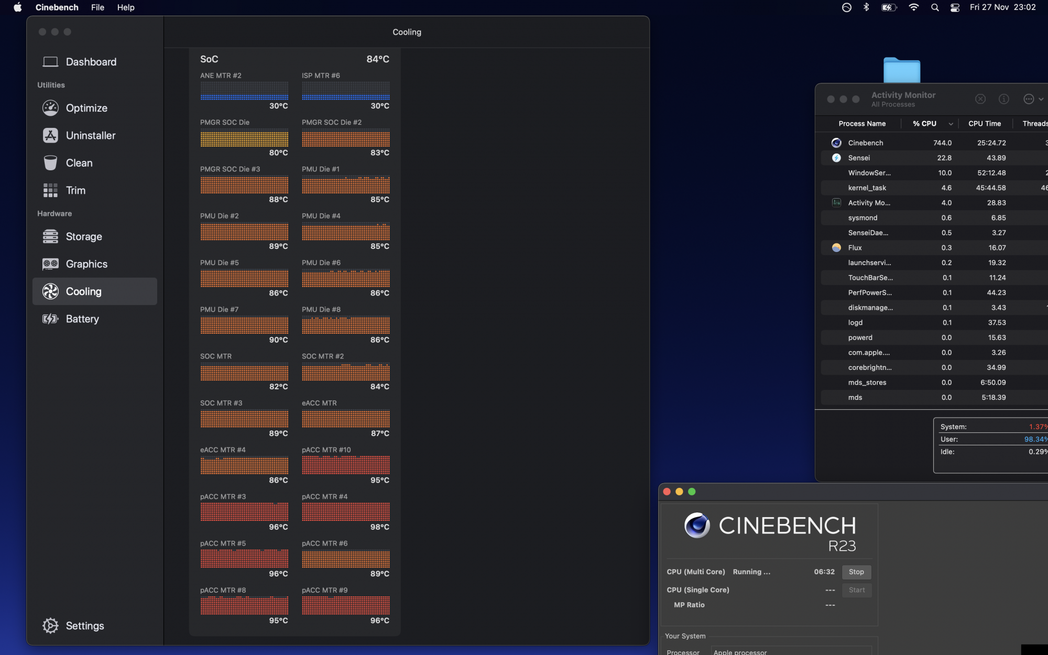The image size is (1048, 655).
Task: Open the Control Center toggles in the menu bar
Action: click(x=955, y=7)
